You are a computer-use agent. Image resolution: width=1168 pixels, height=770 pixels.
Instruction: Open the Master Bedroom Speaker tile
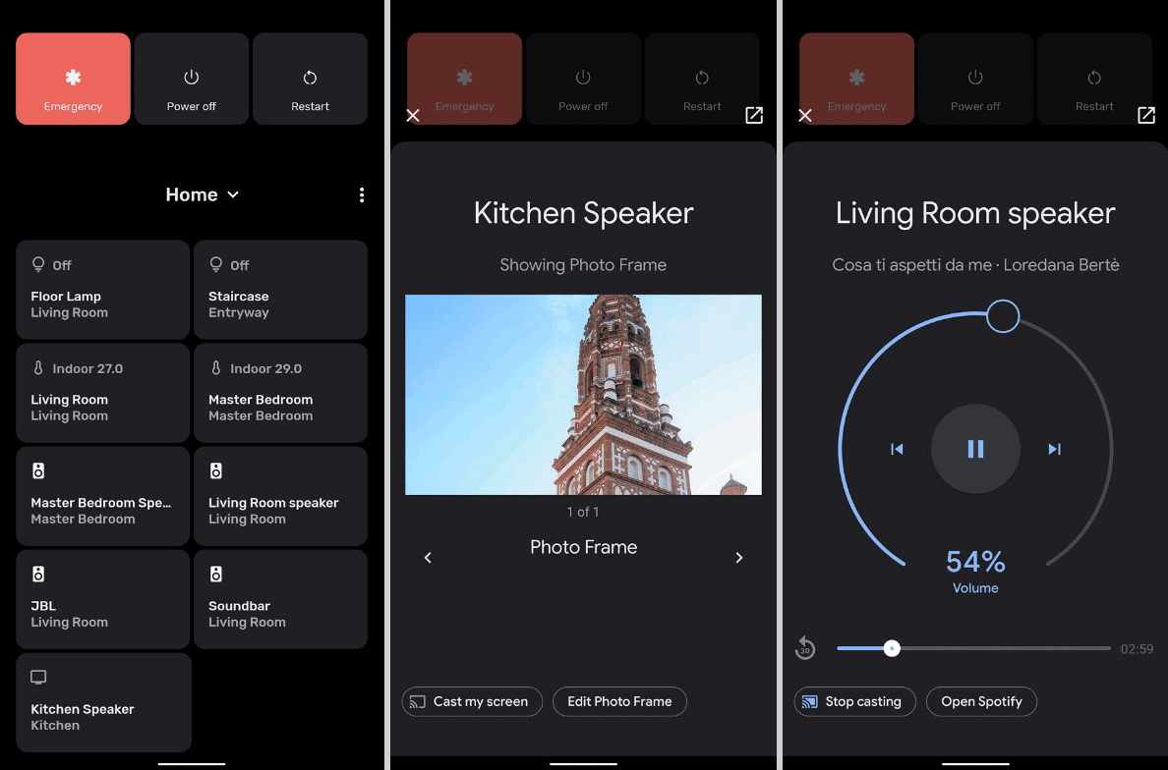click(103, 496)
